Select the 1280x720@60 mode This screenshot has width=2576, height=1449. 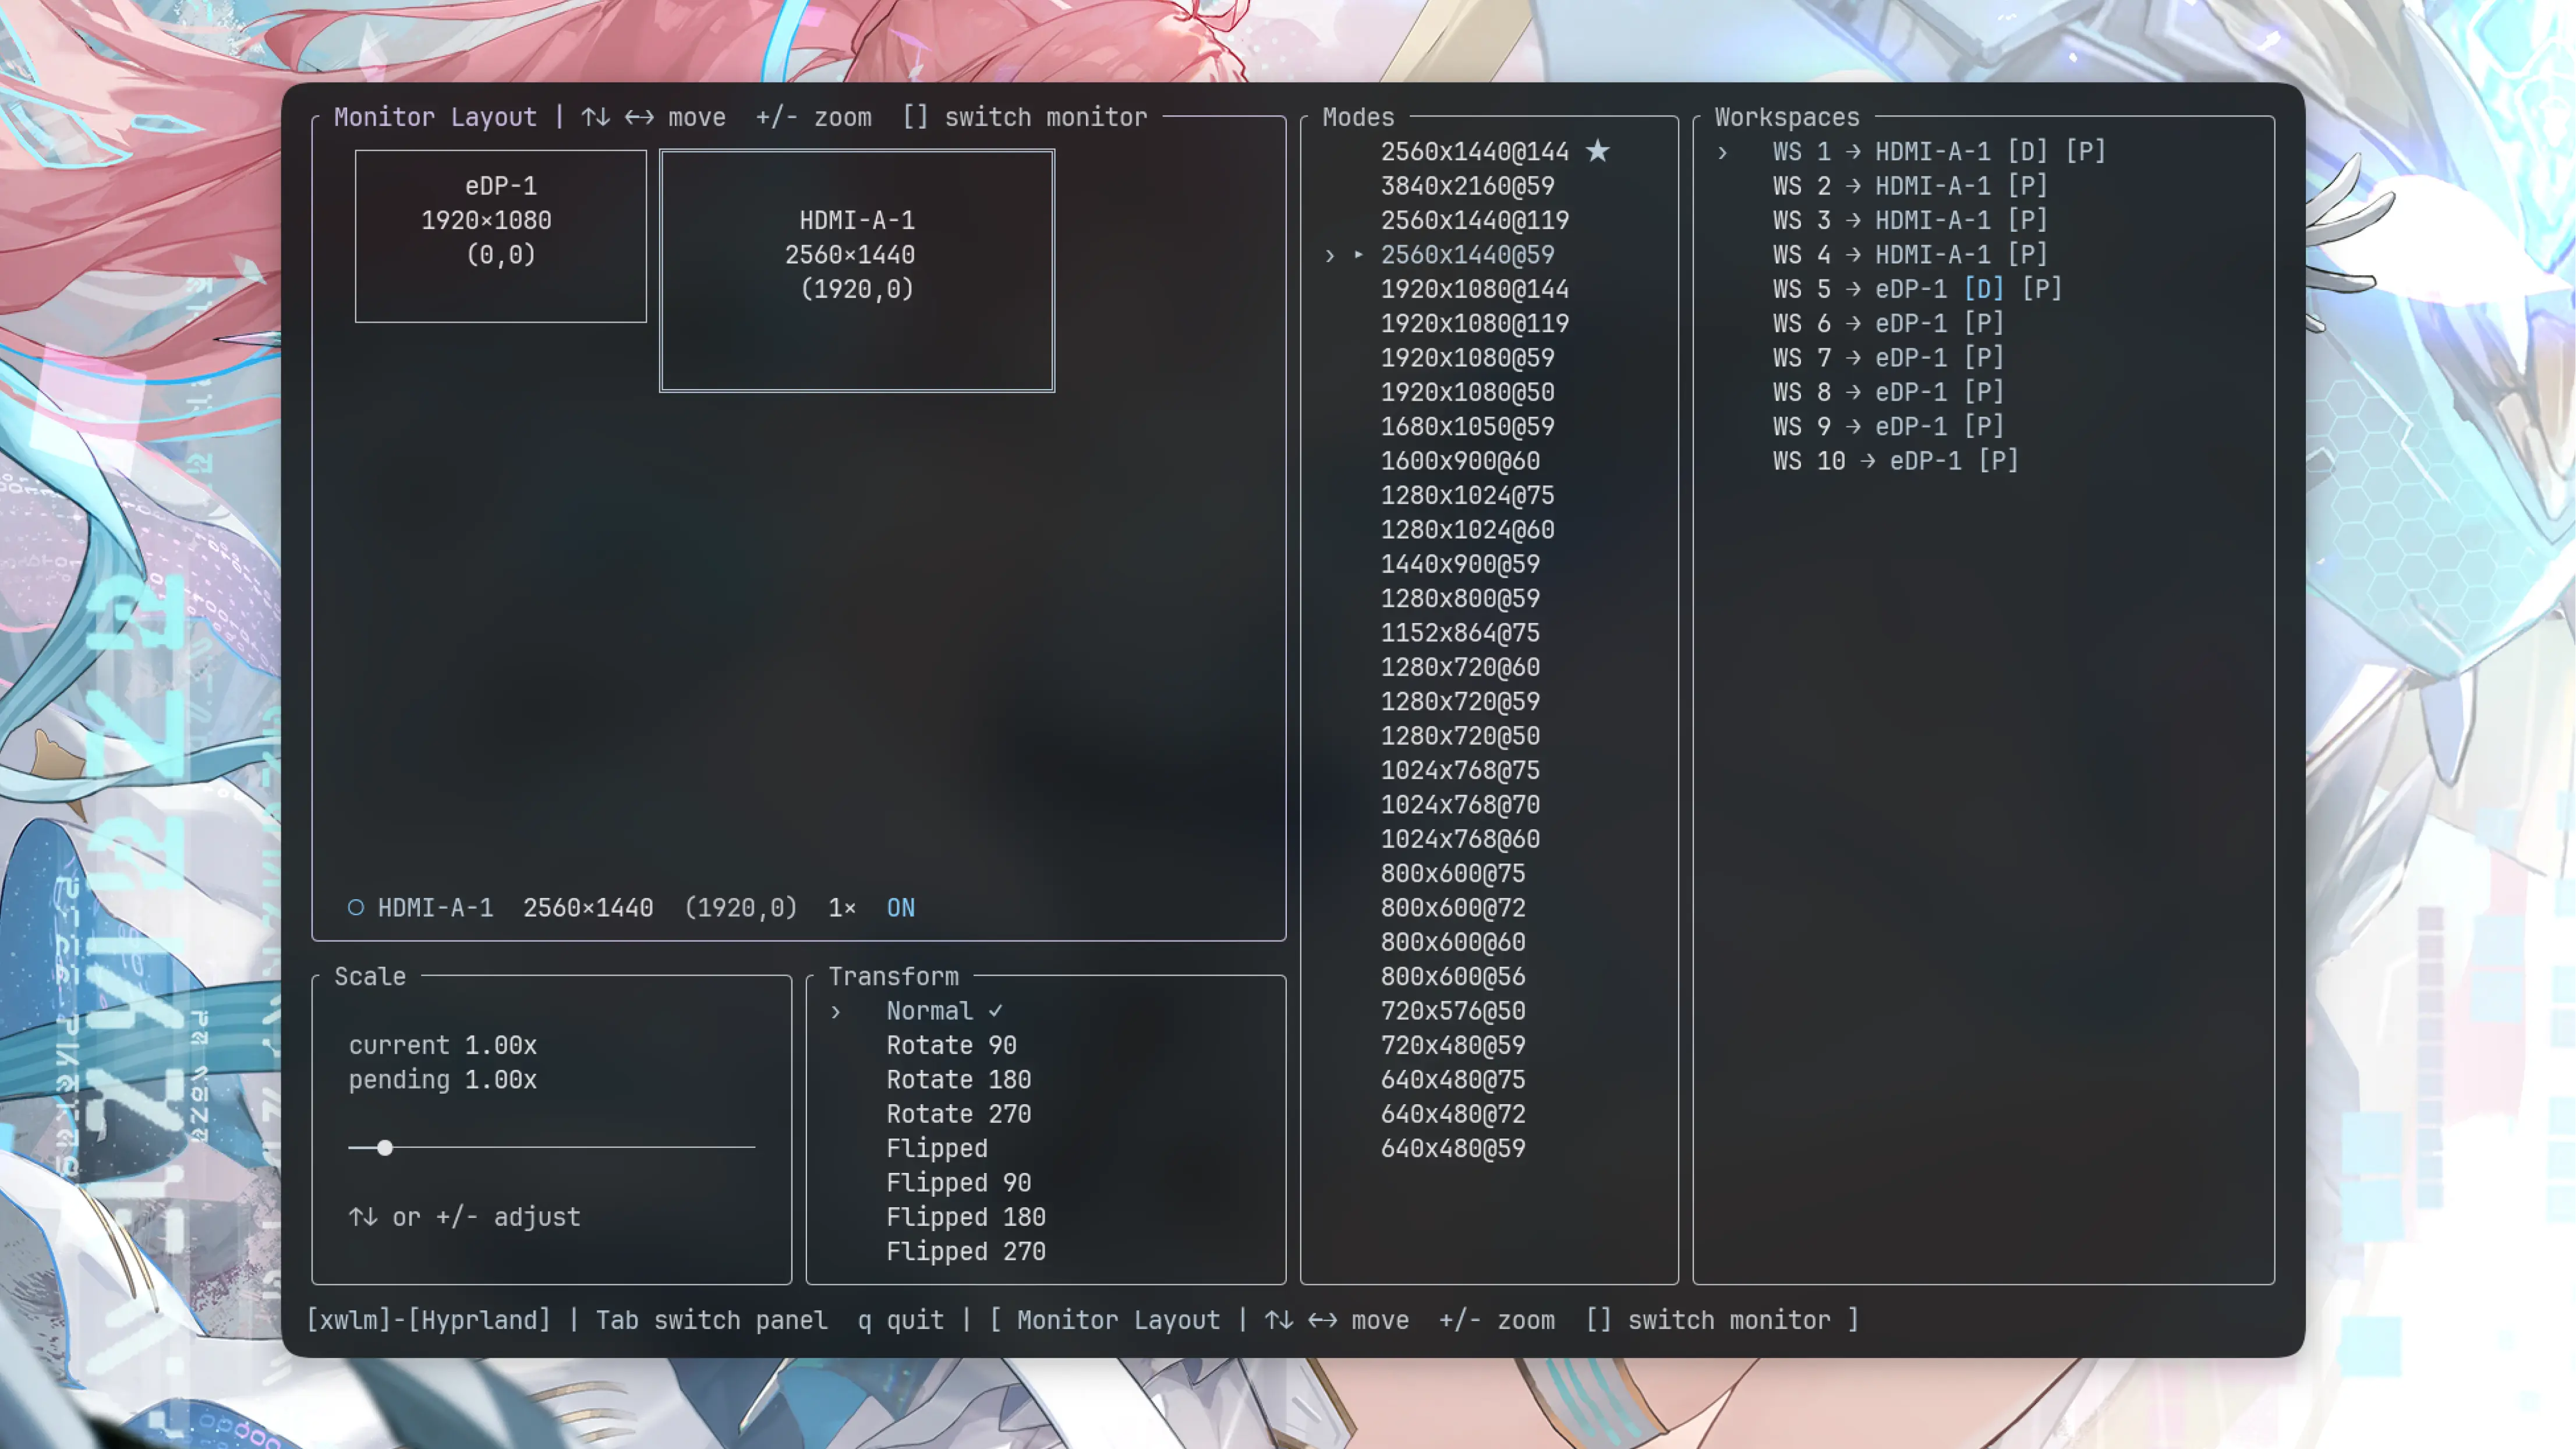click(x=1461, y=667)
